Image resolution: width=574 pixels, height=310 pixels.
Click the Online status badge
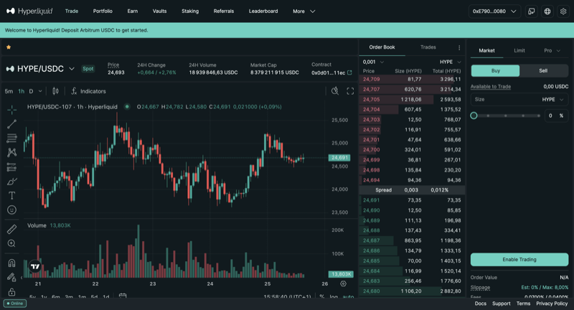click(15, 304)
